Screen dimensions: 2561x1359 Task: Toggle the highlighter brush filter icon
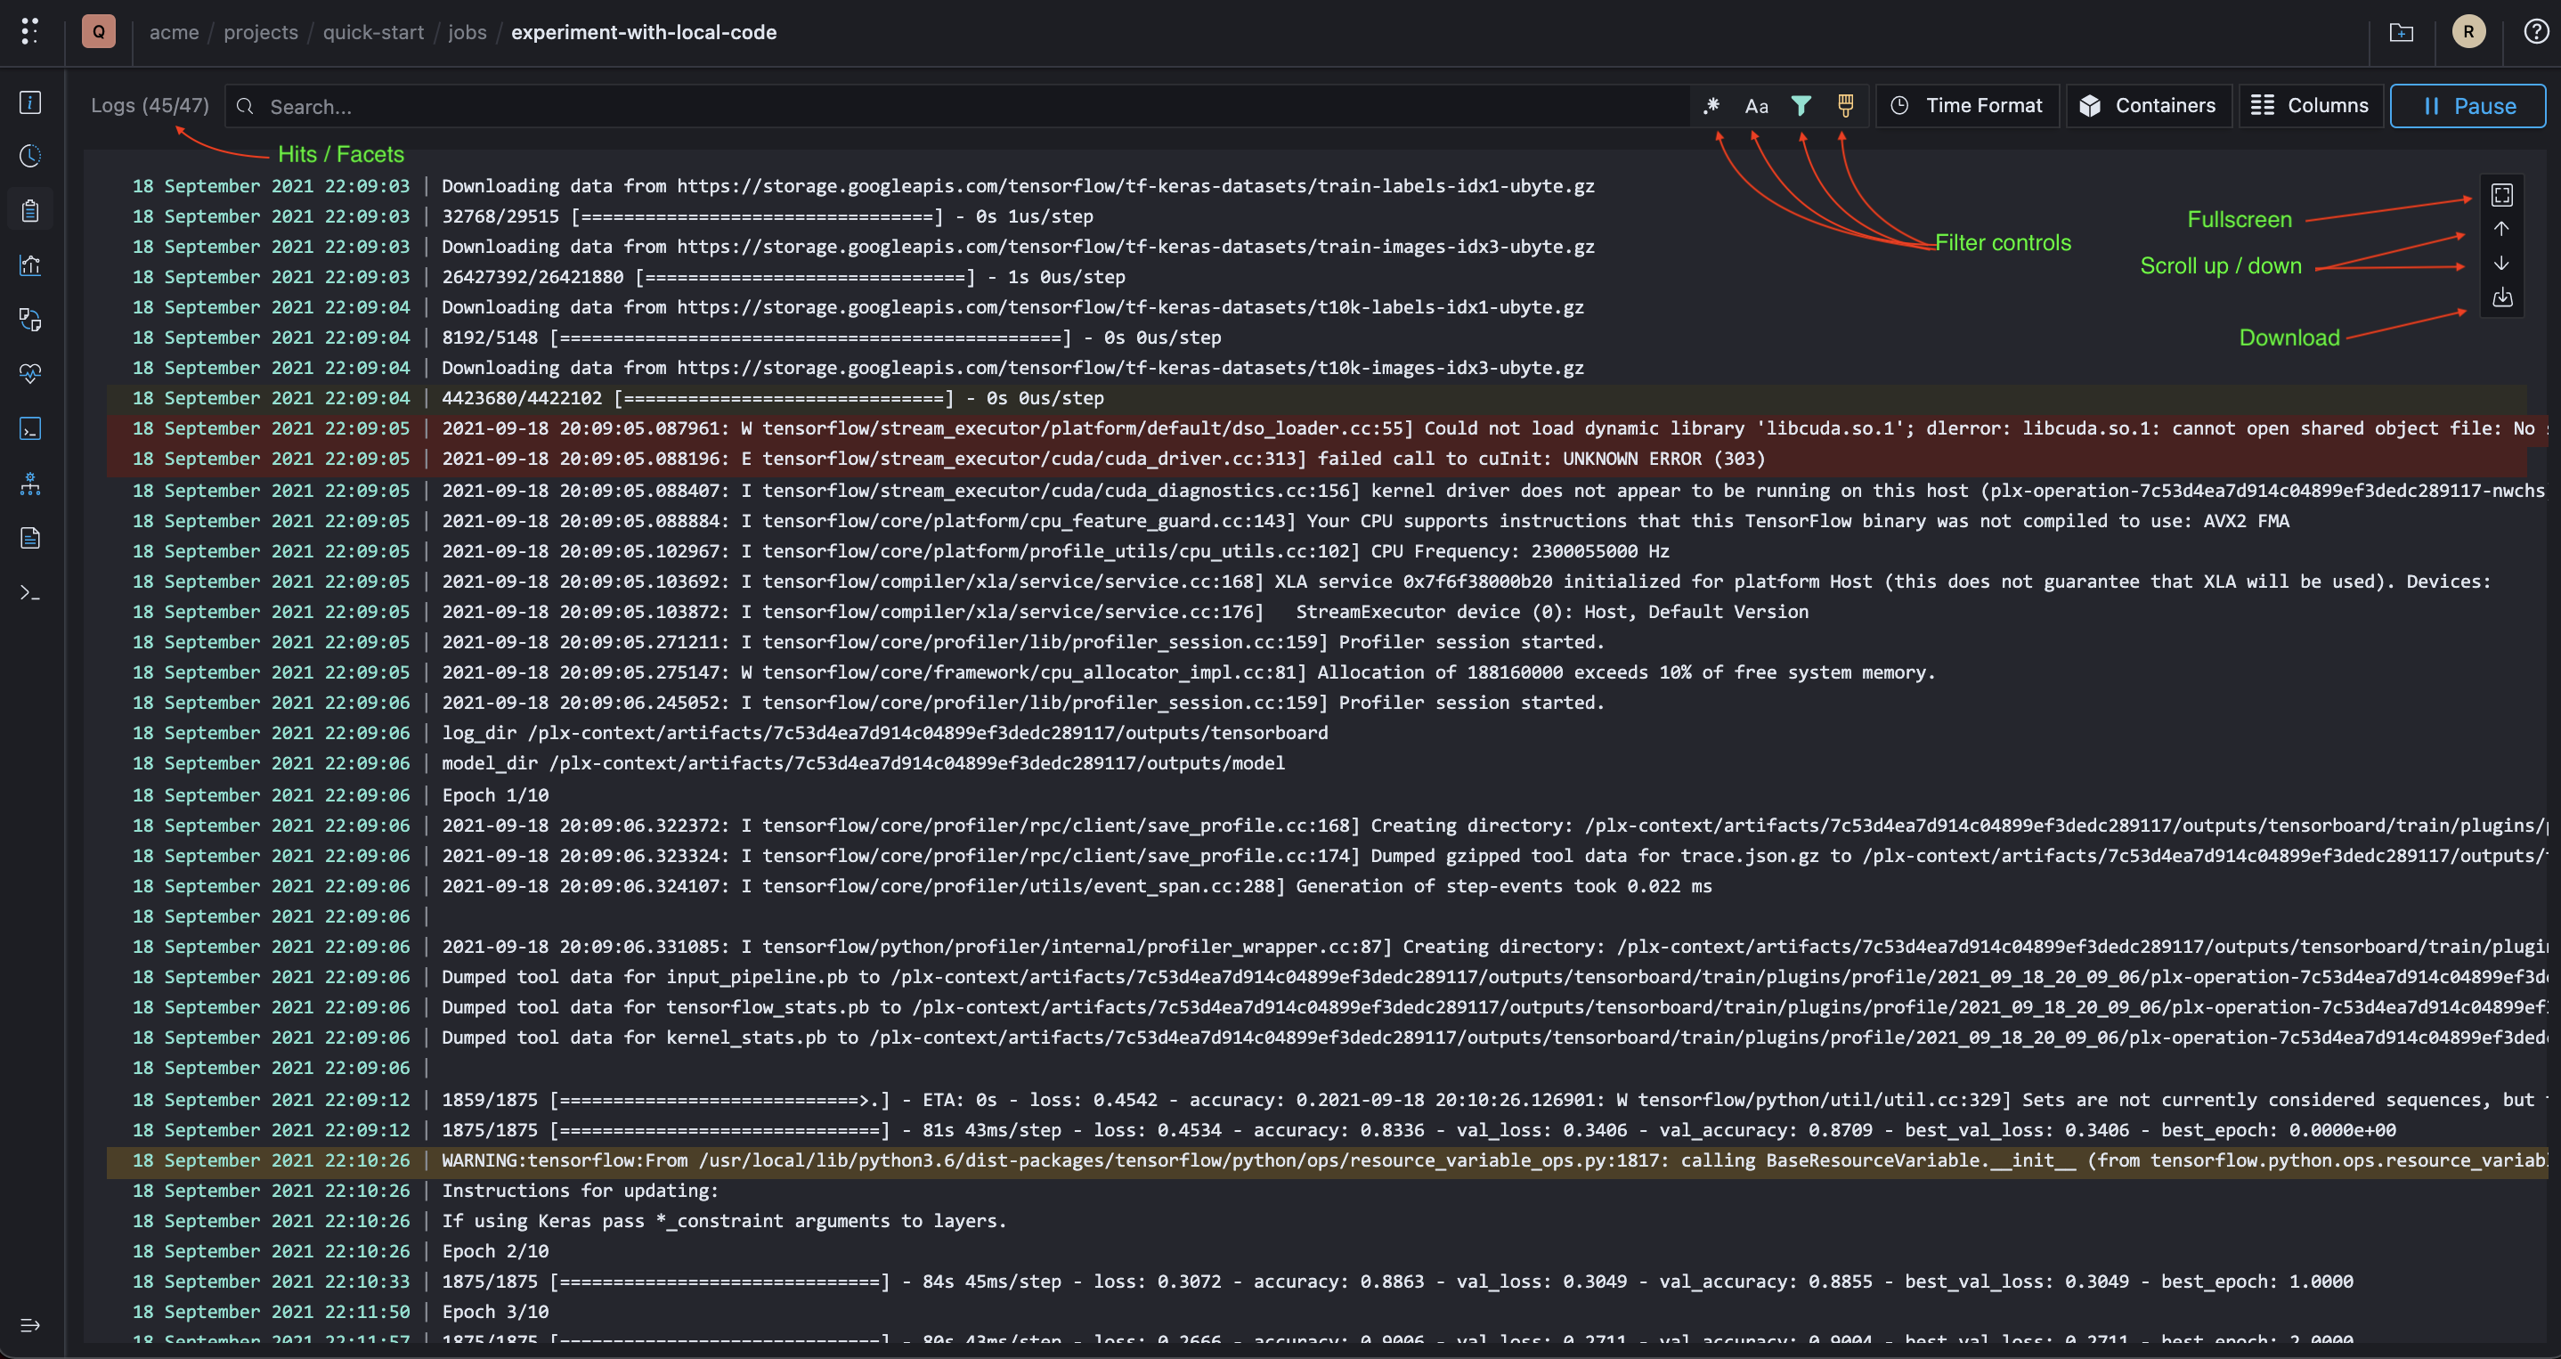(x=1845, y=105)
